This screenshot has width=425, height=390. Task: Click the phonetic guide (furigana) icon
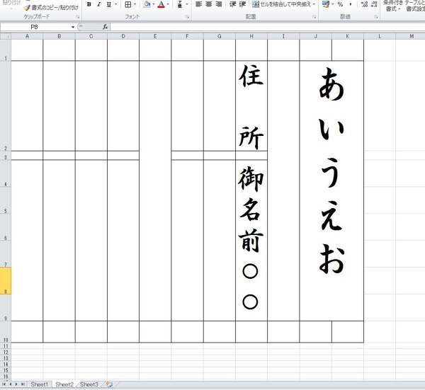click(x=180, y=4)
